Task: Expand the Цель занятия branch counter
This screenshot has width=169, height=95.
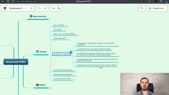Action: (x=49, y=19)
